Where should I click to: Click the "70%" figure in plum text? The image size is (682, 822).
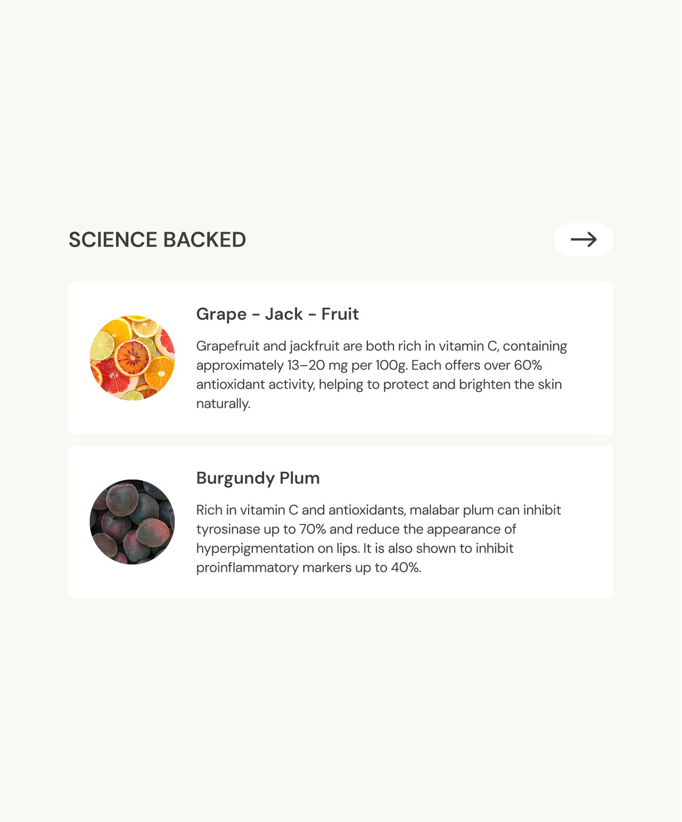pyautogui.click(x=313, y=529)
